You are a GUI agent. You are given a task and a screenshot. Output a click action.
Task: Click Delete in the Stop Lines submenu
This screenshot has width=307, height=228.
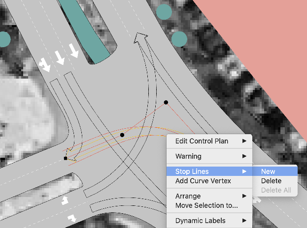click(x=271, y=181)
